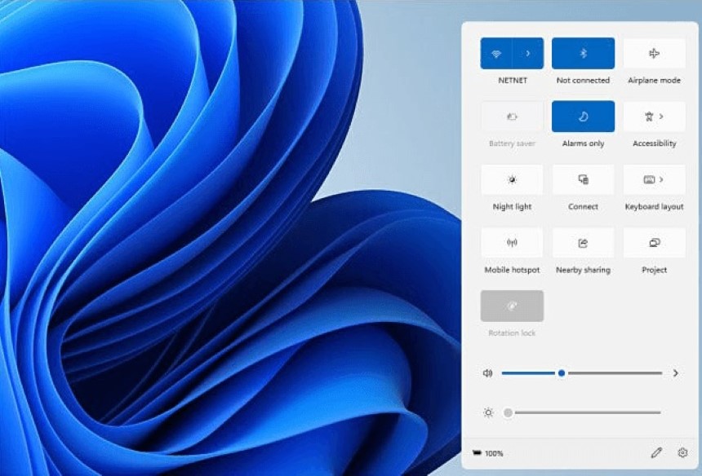This screenshot has height=476, width=702.
Task: Click the greyed Rotation lock tile
Action: pyautogui.click(x=512, y=306)
